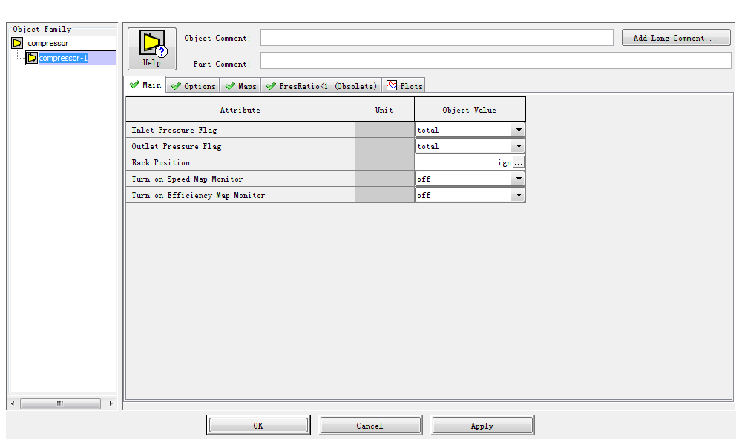Click the Plots tab chart icon
742x445 pixels.
pos(391,85)
